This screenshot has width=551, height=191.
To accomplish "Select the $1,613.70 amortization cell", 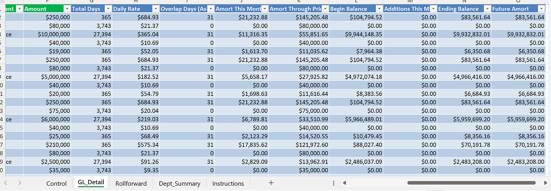I will click(241, 51).
